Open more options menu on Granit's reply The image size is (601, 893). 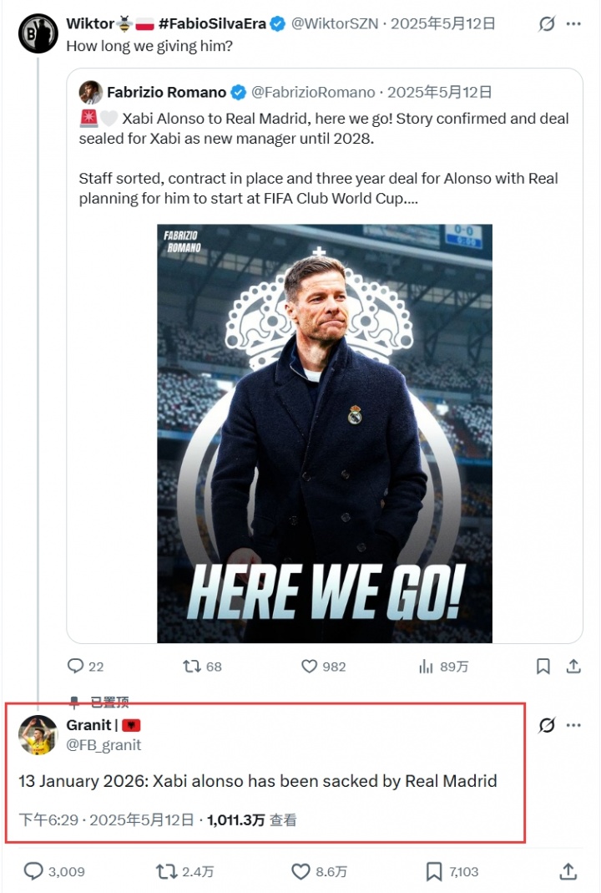point(573,725)
